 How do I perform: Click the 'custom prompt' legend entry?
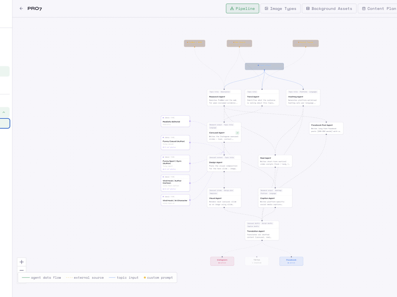click(158, 278)
